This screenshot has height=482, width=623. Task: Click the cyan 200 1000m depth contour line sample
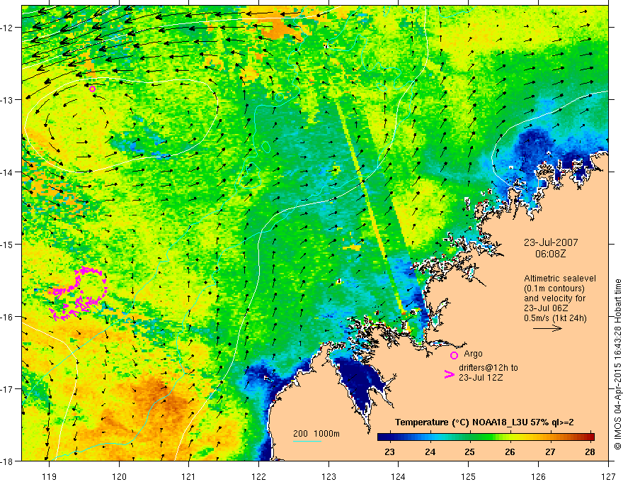pyautogui.click(x=307, y=441)
